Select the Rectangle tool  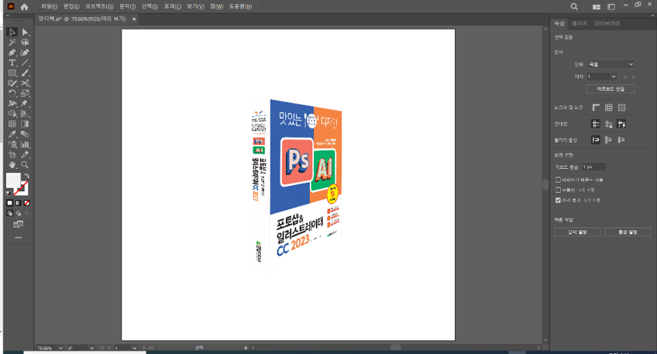[12, 73]
